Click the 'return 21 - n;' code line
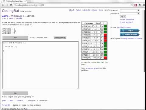The height and width of the screenshot is (110, 146). 11,47
